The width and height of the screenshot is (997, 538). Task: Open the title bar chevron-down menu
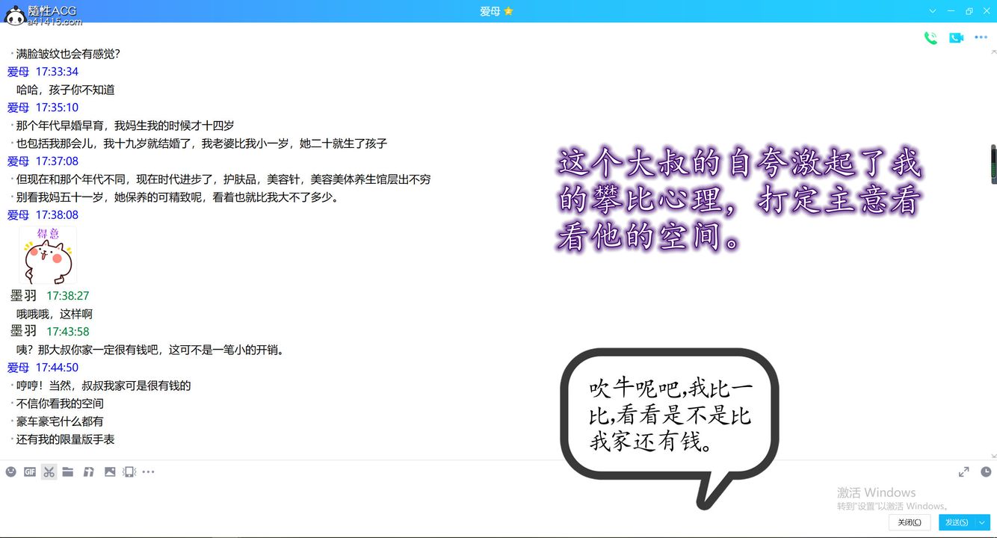pyautogui.click(x=932, y=11)
